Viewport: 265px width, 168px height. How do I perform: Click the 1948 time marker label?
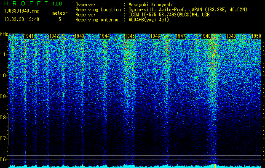[x=206, y=36]
